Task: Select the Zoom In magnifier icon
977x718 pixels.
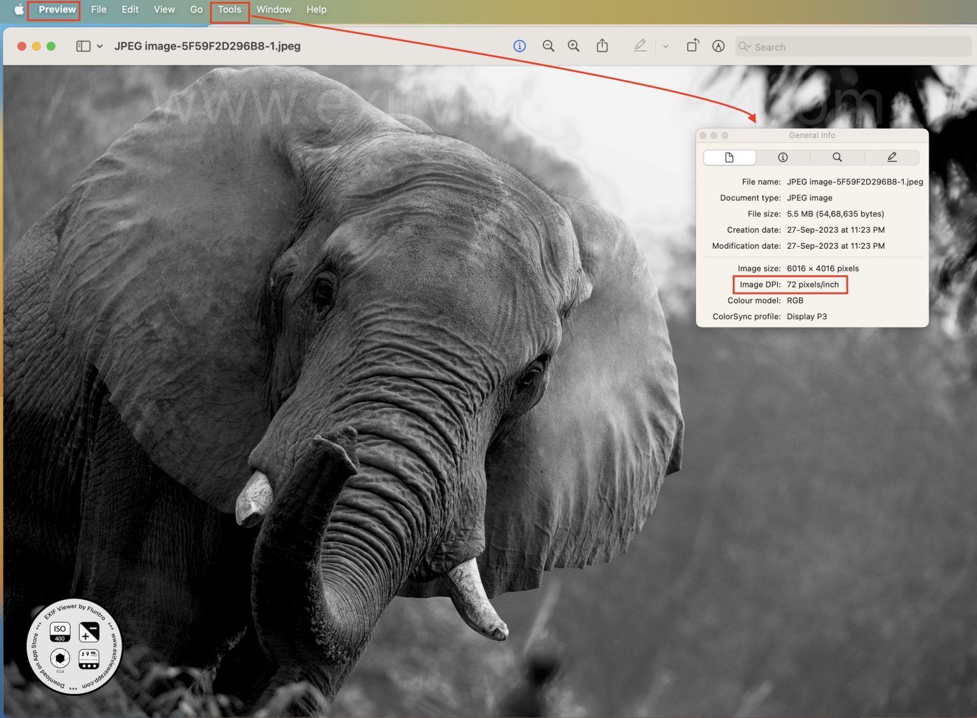Action: coord(573,46)
